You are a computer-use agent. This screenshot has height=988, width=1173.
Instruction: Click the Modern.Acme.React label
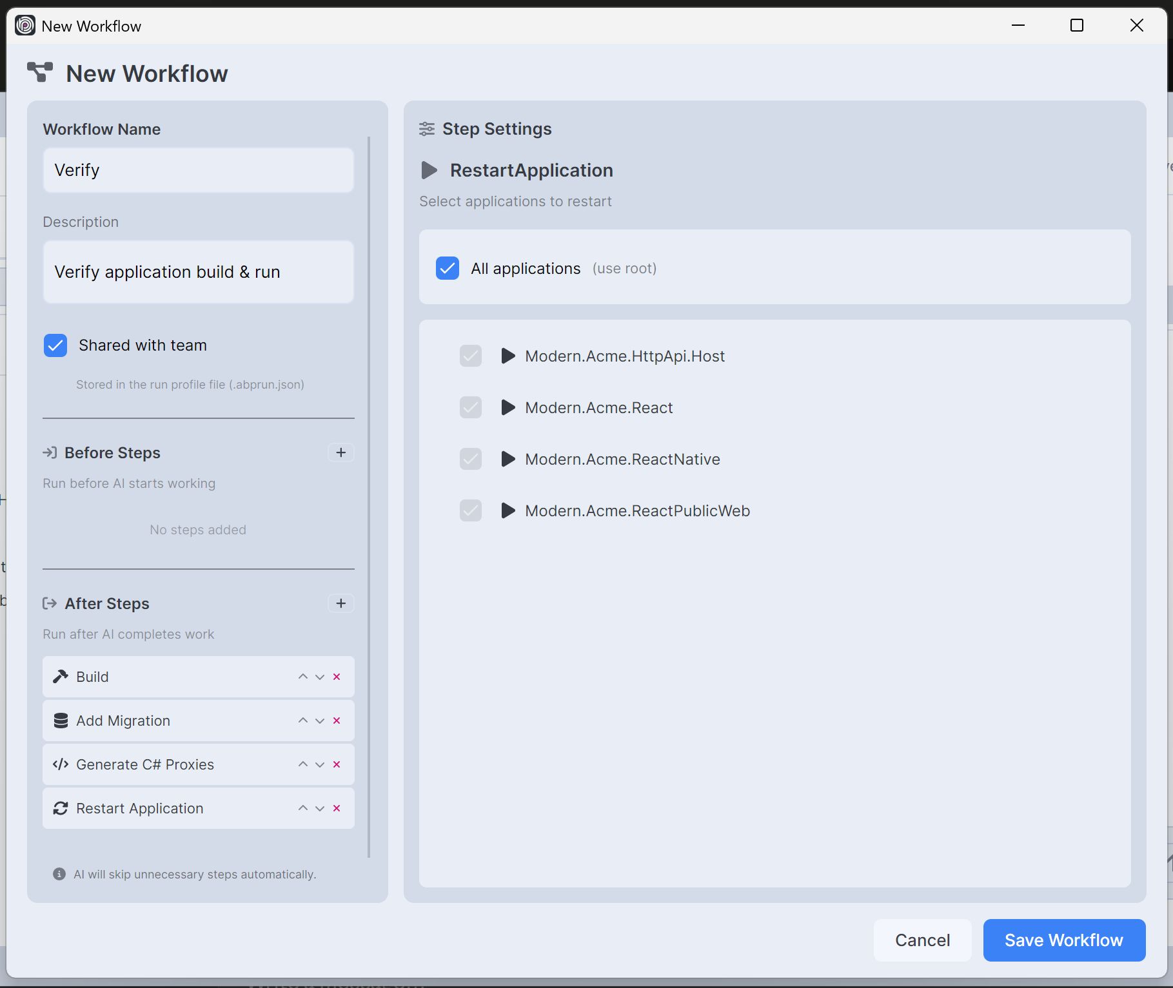coord(599,407)
